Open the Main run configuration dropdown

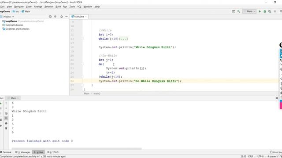[249, 11]
